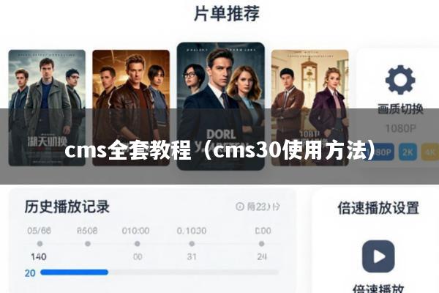439x293 pixels.
Task: Click the timeline dot under 010:00
Action: (x=138, y=244)
